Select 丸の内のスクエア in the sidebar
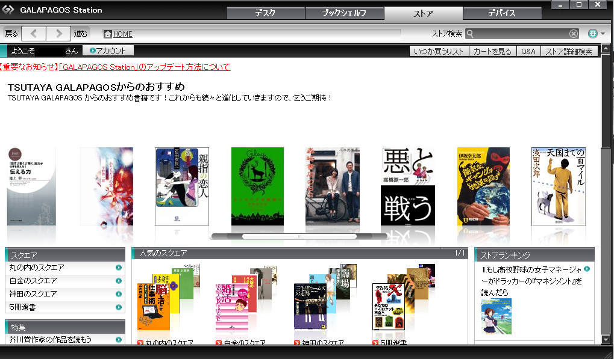Viewport: 614px width, 359px height. tap(37, 268)
